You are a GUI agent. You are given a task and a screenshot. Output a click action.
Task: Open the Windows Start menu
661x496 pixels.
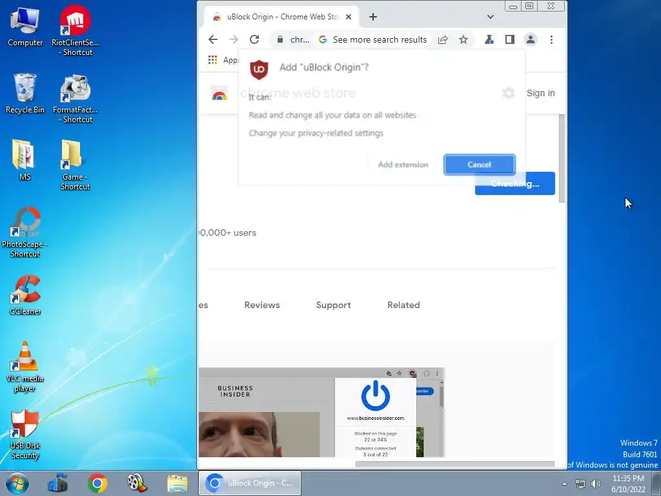click(x=17, y=483)
